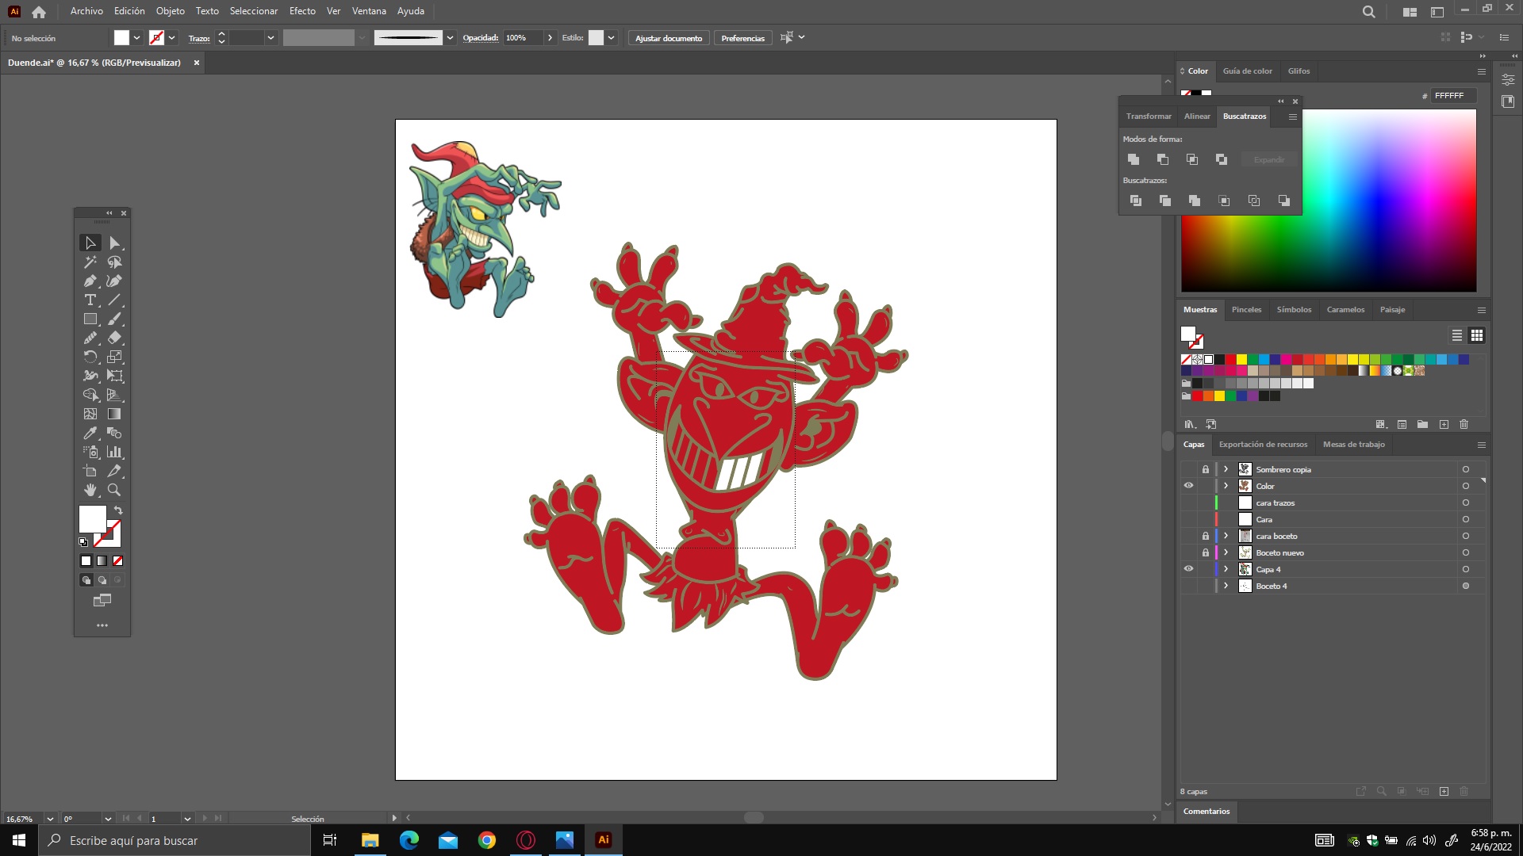Open File Explorer from the taskbar
Image resolution: width=1523 pixels, height=856 pixels.
pos(370,840)
